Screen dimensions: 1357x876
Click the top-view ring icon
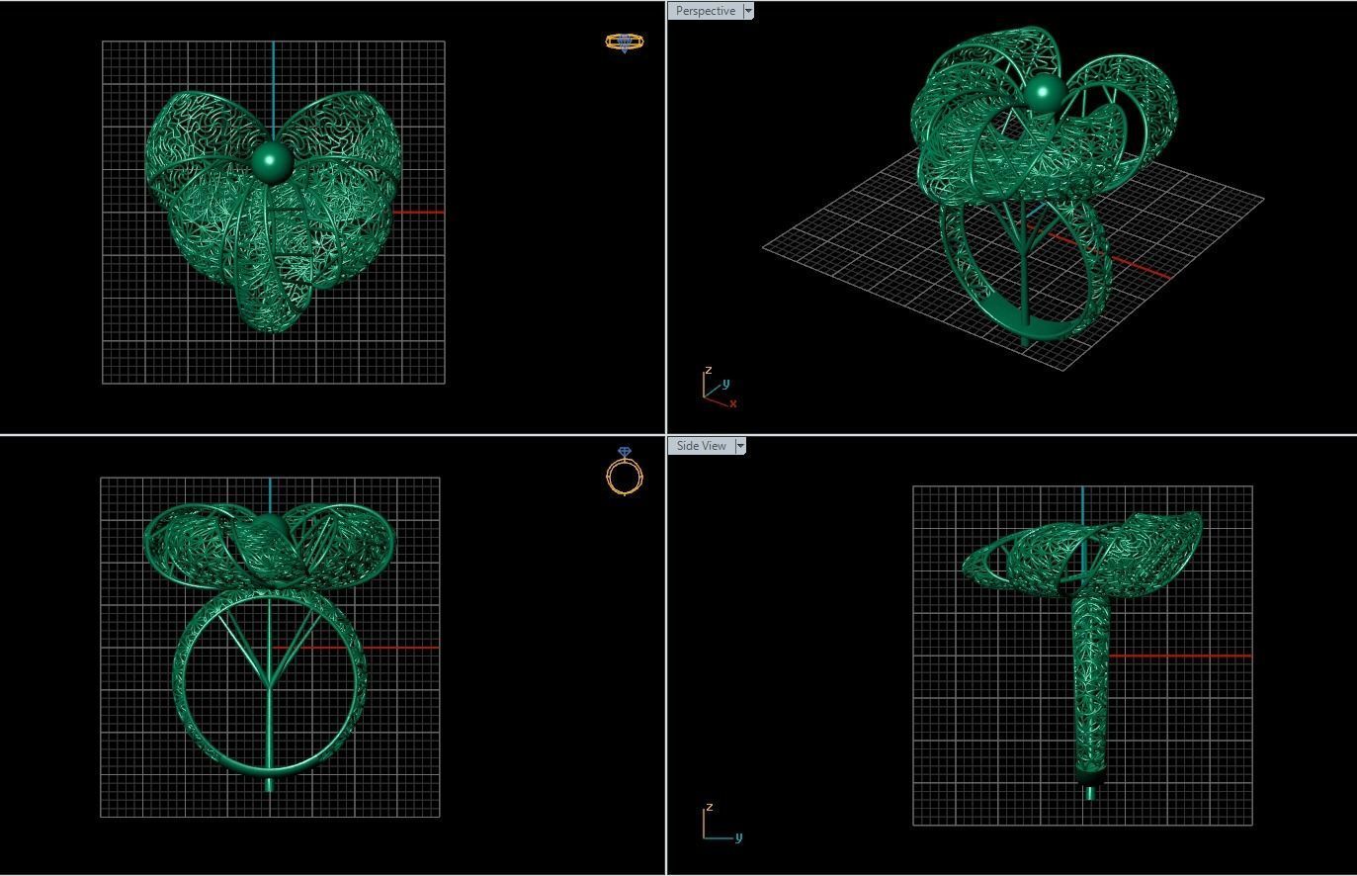[x=624, y=43]
